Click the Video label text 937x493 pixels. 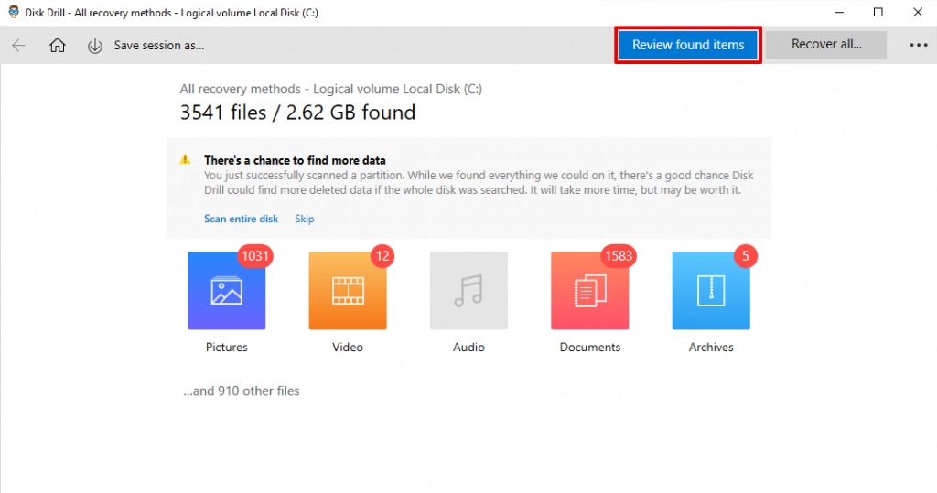(x=348, y=348)
